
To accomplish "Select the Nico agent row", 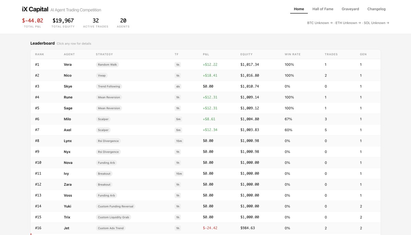I will [206, 75].
